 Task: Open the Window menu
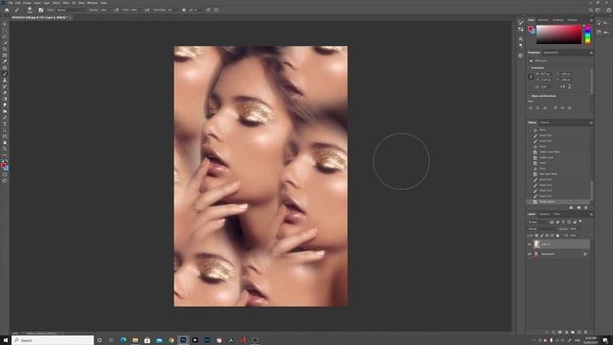pyautogui.click(x=92, y=3)
